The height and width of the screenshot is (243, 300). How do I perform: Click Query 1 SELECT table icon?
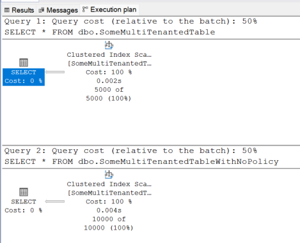pyautogui.click(x=24, y=63)
